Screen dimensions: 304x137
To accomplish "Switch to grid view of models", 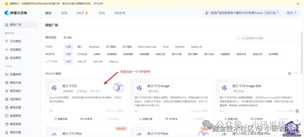I will point(290,73).
